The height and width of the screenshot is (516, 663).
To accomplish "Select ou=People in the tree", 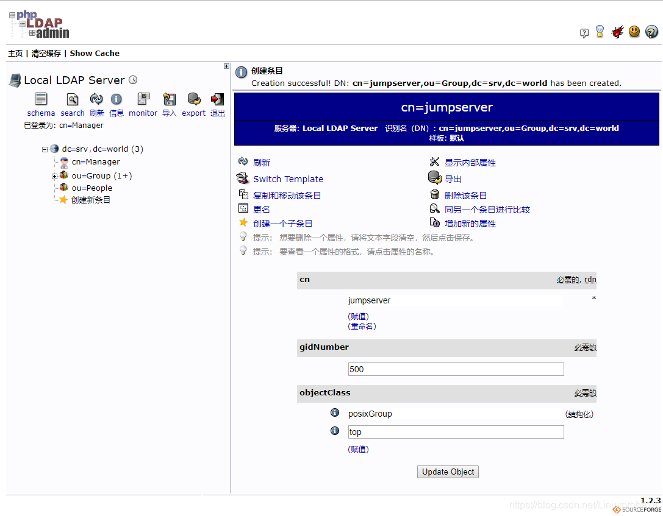I will tap(91, 188).
